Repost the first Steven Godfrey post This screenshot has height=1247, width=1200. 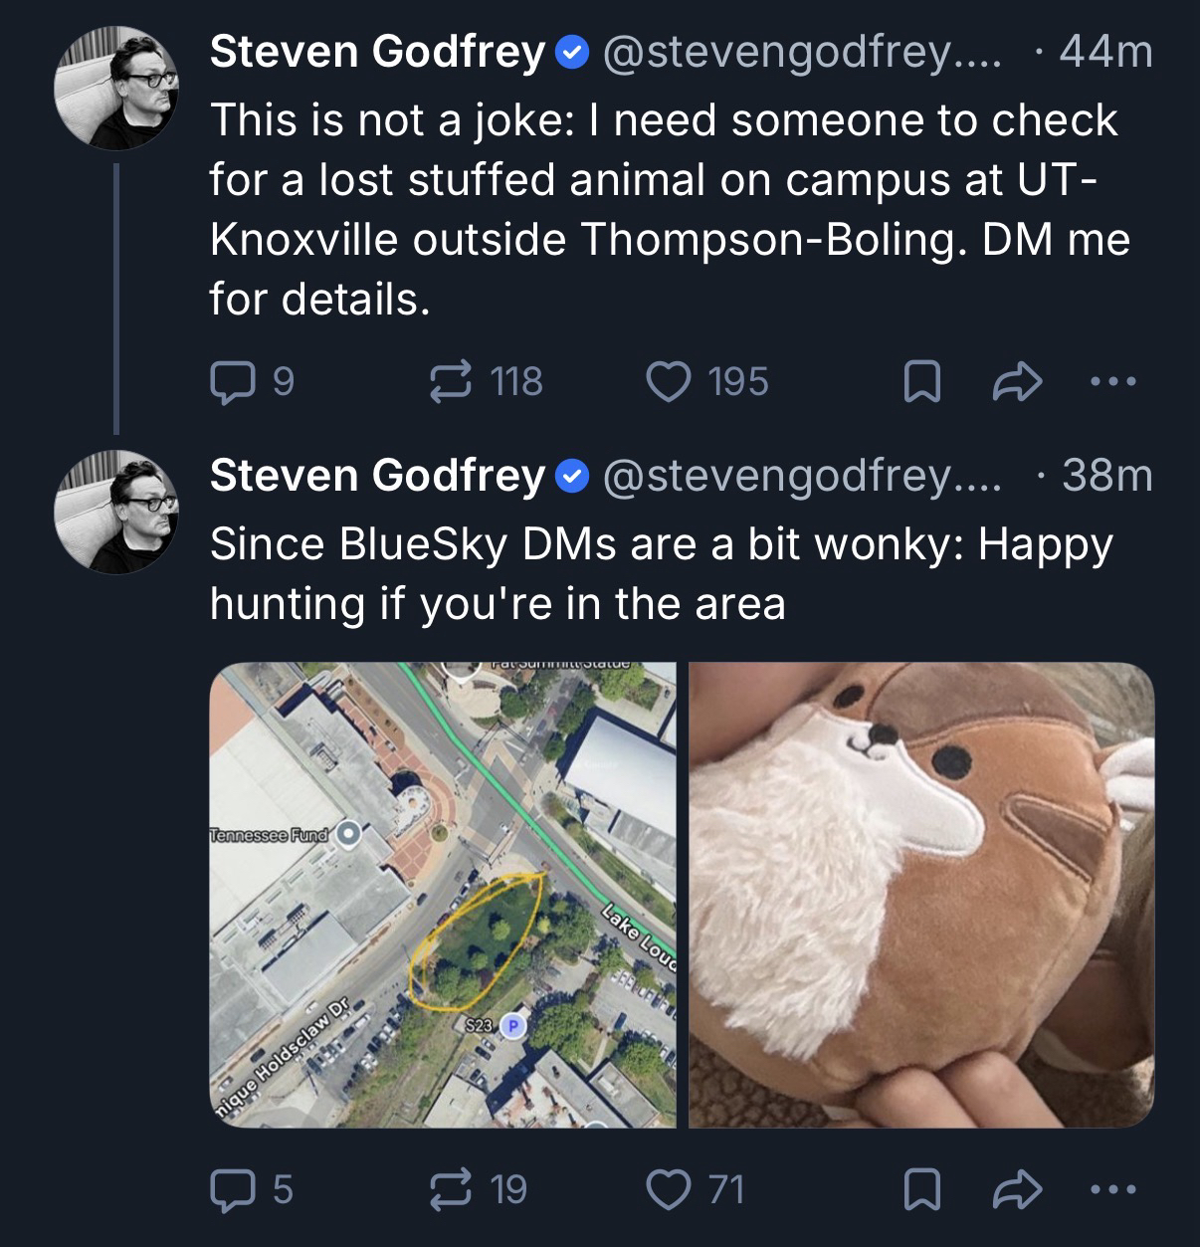pyautogui.click(x=450, y=381)
